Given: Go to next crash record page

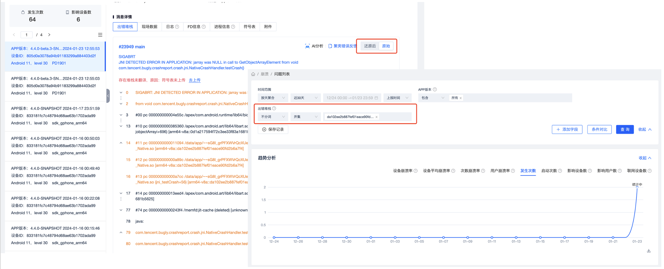Looking at the screenshot, I should pos(49,35).
